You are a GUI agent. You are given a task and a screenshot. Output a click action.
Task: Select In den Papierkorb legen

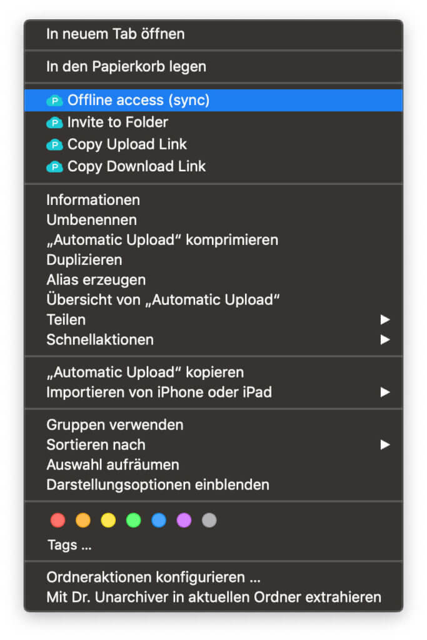(x=126, y=66)
